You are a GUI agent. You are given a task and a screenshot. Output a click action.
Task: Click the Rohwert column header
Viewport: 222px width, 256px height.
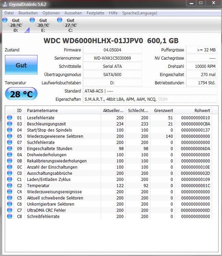click(194, 111)
